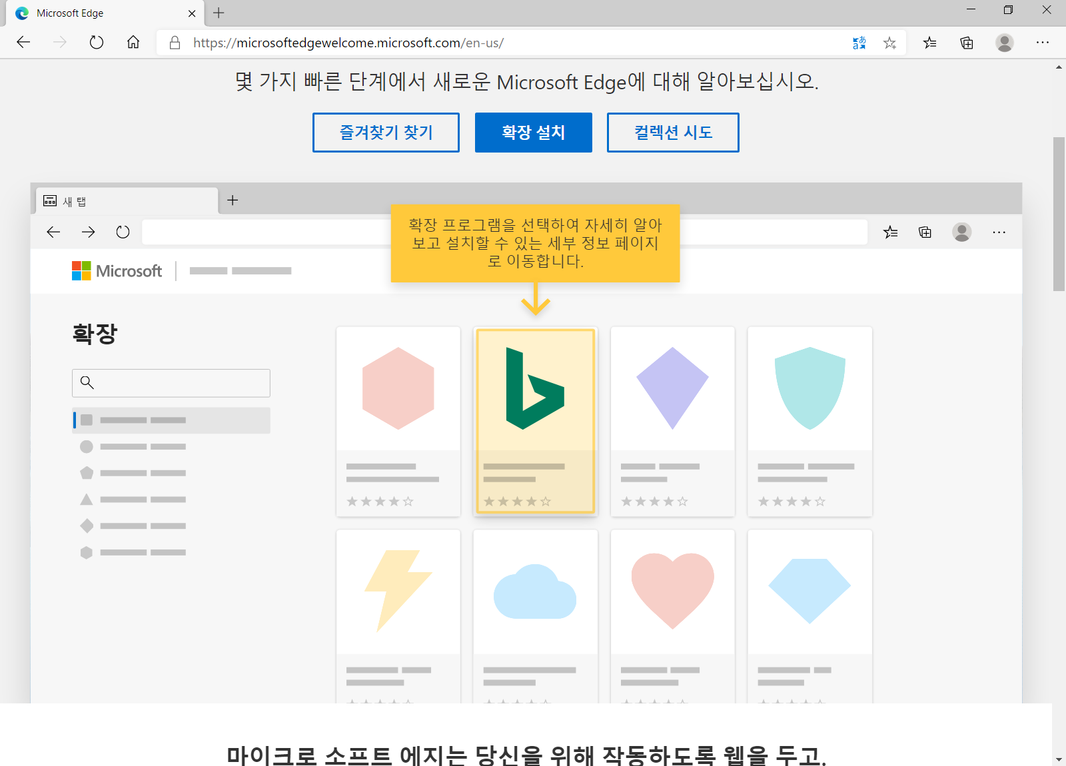Click the scrollbar down arrow
Screen dimensions: 1066x766
[1059, 759]
